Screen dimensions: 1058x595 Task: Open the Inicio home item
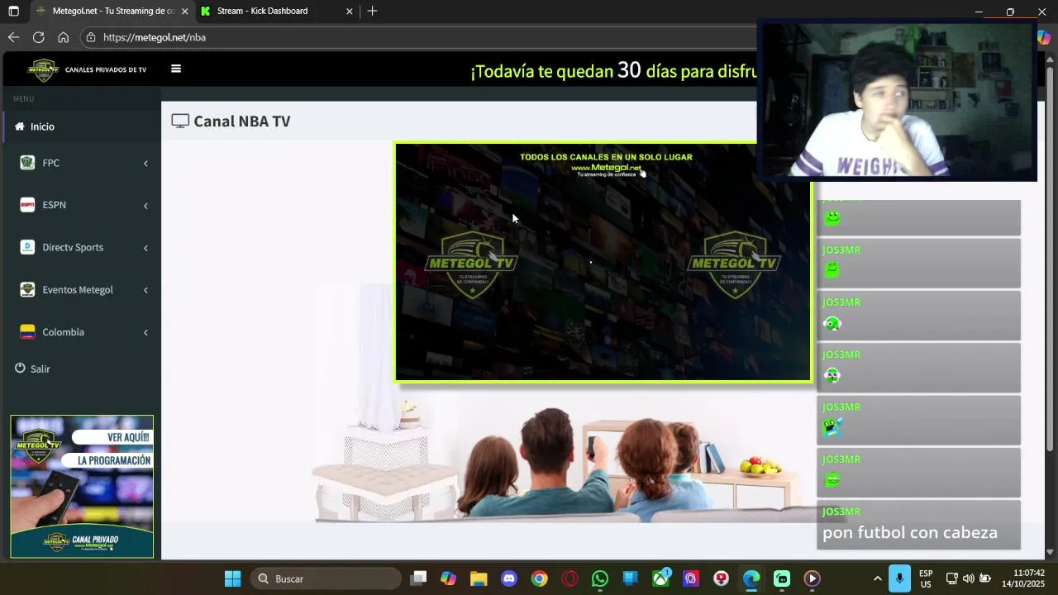pyautogui.click(x=80, y=126)
